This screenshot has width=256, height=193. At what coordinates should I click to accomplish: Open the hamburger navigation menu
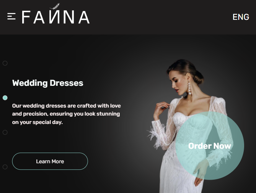(11, 16)
